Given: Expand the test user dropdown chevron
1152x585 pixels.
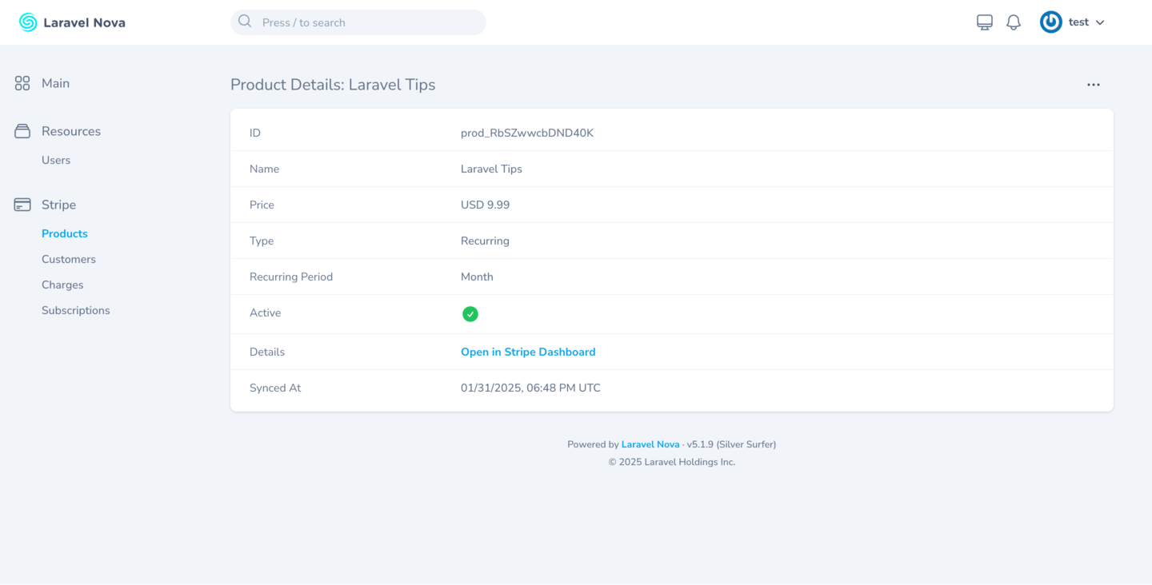Looking at the screenshot, I should (1100, 22).
